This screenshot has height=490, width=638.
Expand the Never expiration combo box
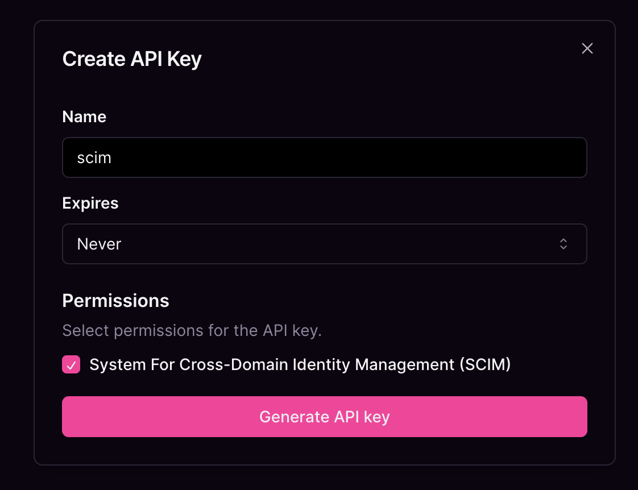pos(325,244)
